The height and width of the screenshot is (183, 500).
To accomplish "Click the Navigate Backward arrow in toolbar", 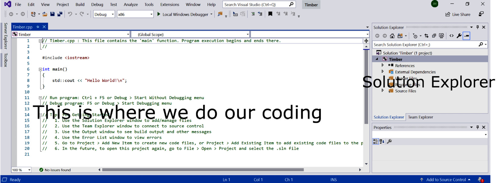I will (11, 14).
